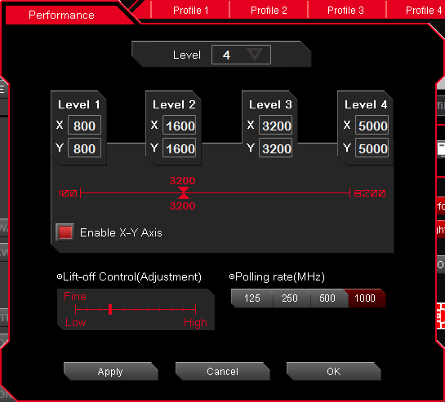Click the Cancel button
The image size is (445, 402).
point(222,371)
